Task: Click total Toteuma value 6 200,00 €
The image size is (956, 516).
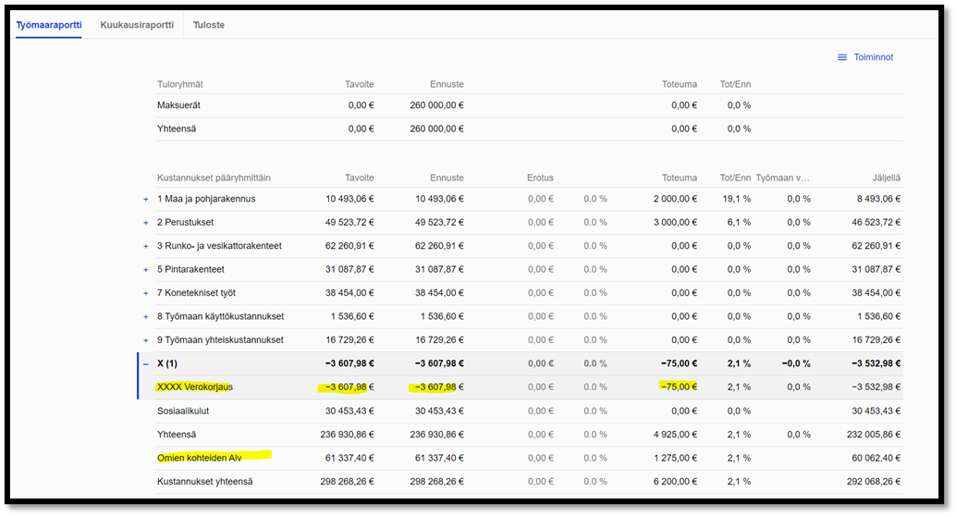Action: (676, 481)
